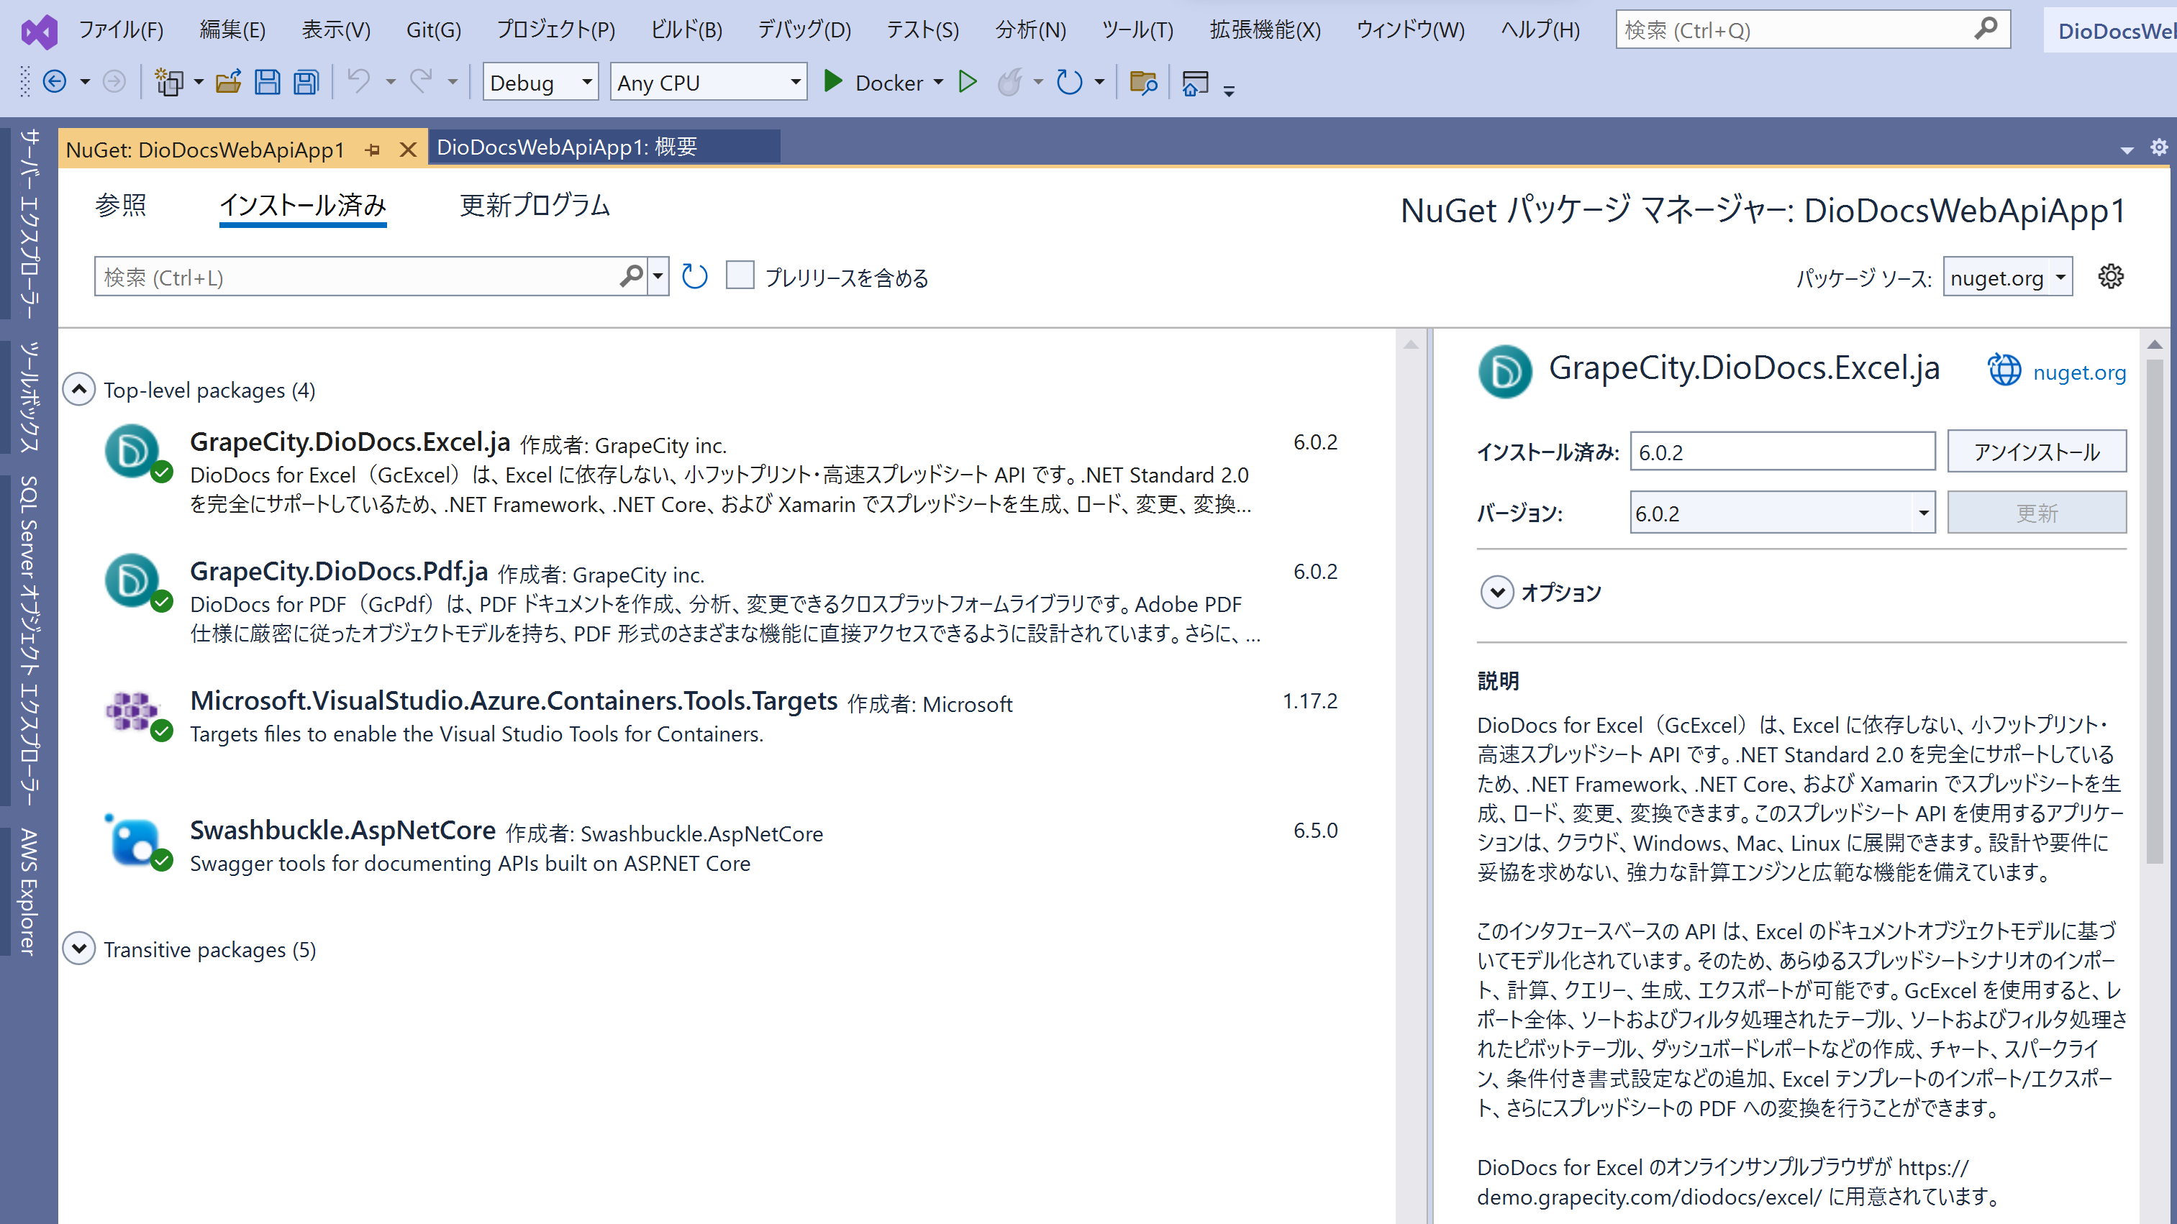Click the navigate forward arrow icon
Viewport: 2177px width, 1224px height.
coord(114,82)
